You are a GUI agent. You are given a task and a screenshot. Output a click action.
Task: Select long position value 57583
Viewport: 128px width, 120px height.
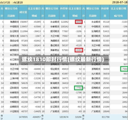[x=65, y=50]
